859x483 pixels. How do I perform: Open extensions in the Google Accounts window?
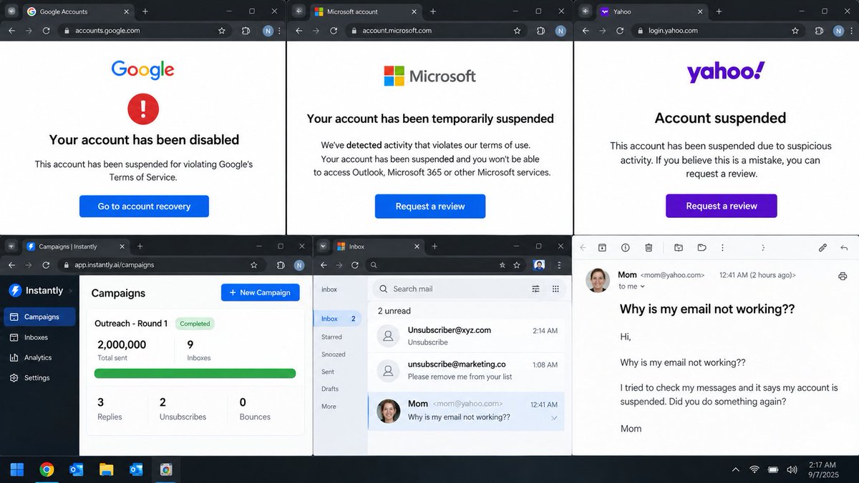(x=246, y=31)
